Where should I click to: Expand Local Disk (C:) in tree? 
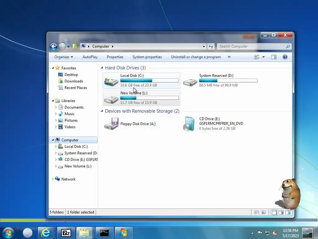tap(56, 147)
